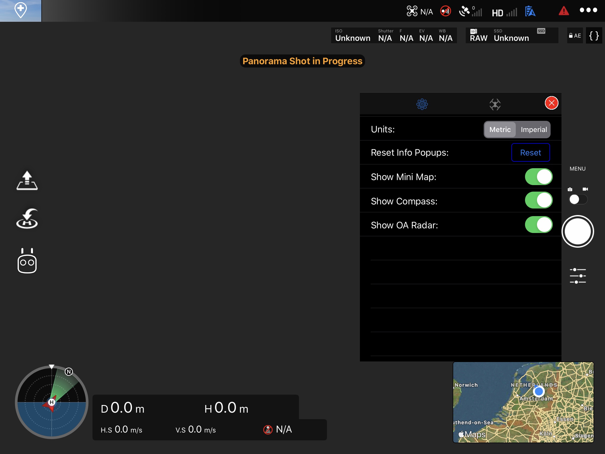This screenshot has width=605, height=454.
Task: Open camera settings sliders icon
Action: (577, 276)
